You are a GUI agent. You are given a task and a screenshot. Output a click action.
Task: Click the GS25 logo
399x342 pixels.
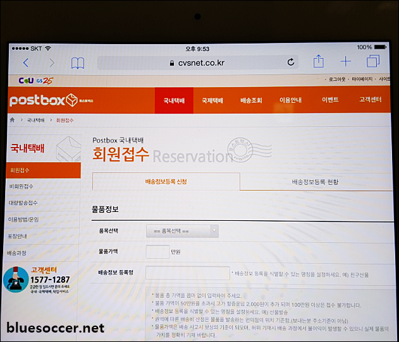tap(44, 81)
